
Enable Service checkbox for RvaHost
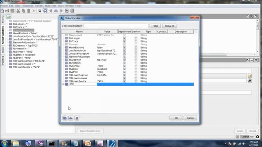point(136,69)
